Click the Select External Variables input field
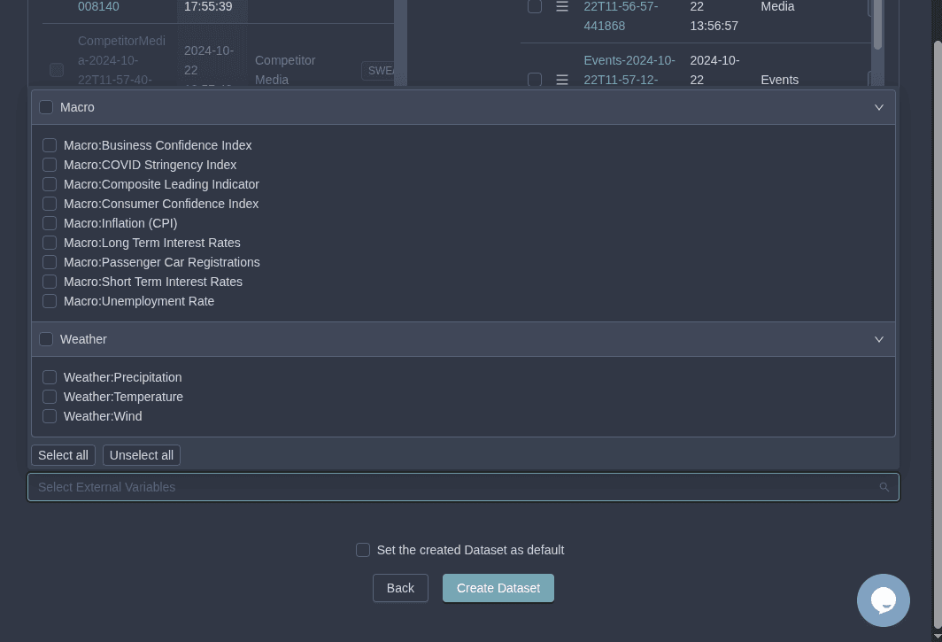The image size is (942, 642). [x=354, y=487]
